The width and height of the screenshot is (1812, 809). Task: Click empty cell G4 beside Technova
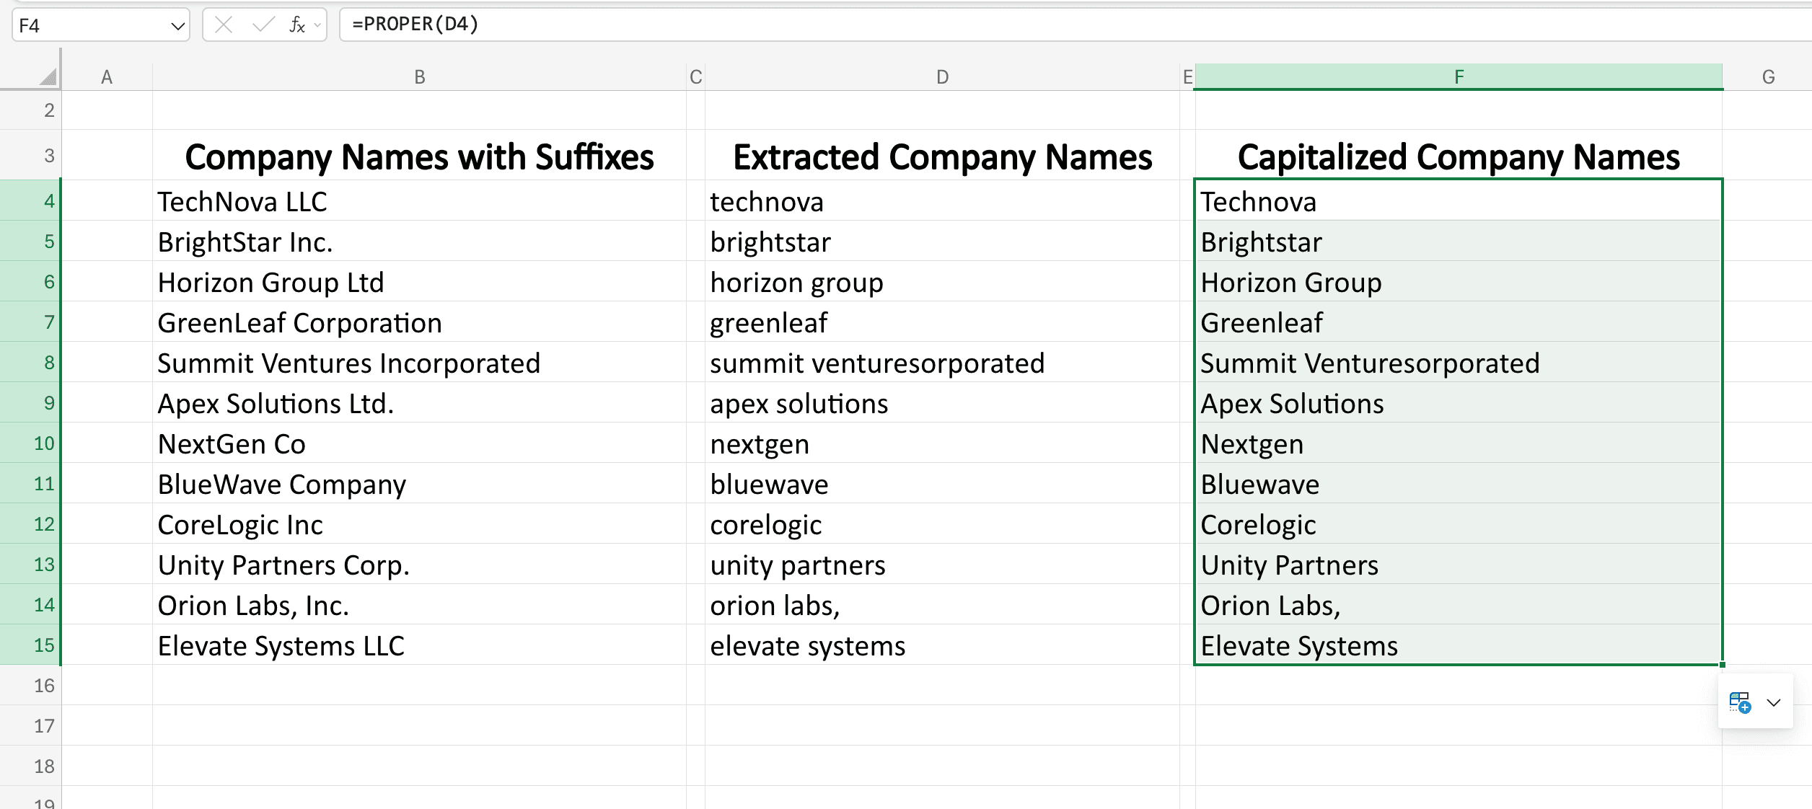(1767, 202)
